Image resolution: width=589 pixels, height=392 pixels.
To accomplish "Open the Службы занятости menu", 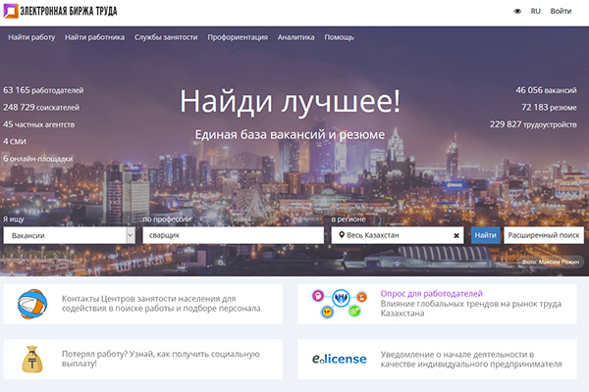I will coord(166,37).
